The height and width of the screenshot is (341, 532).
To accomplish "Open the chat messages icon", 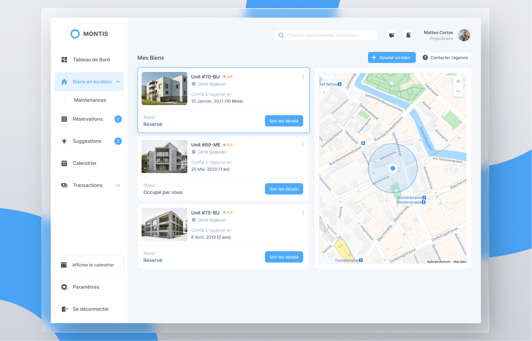I will click(392, 35).
